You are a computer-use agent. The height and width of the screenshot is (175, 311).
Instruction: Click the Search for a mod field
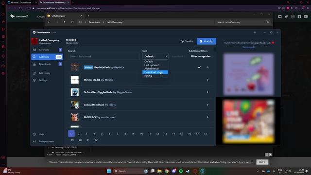(104, 56)
